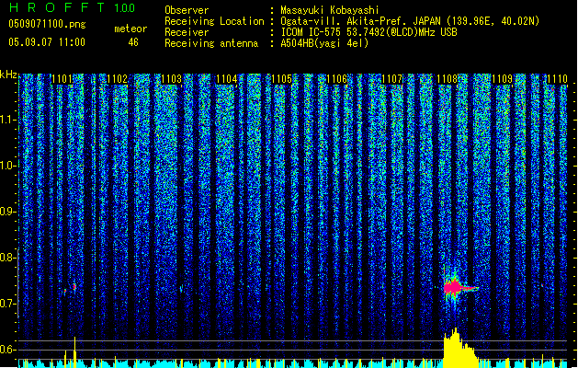Select the filename 0509071100.png
The image size is (578, 368).
tap(47, 24)
